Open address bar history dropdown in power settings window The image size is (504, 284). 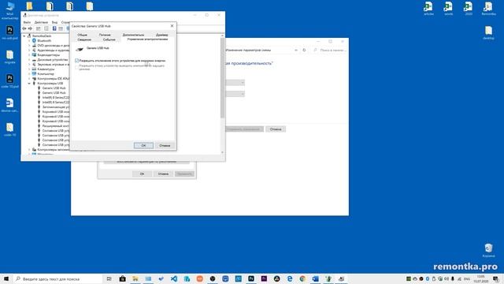pos(296,50)
